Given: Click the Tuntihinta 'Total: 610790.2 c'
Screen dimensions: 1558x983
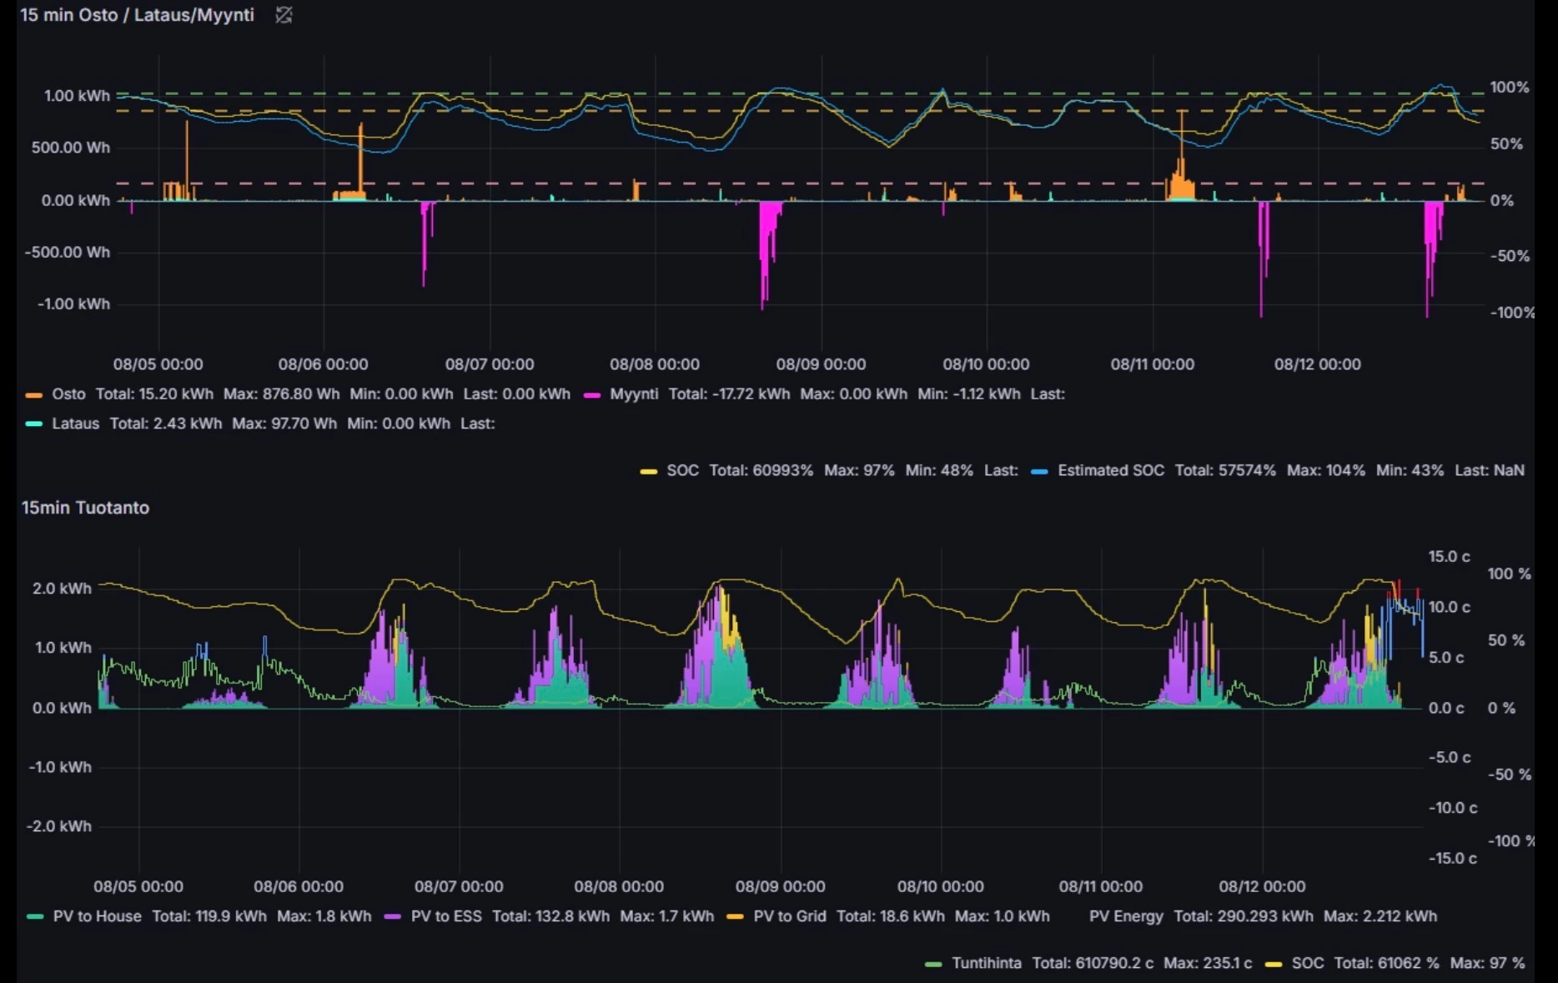Looking at the screenshot, I should click(1093, 963).
